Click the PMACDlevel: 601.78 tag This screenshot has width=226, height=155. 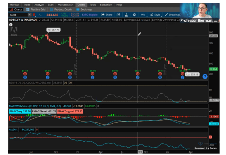(x=44, y=111)
